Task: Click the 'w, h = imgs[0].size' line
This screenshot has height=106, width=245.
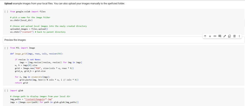Action: pos(26,65)
